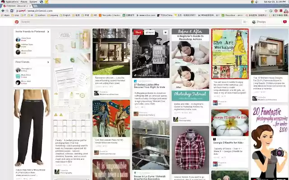Go back with the browser back arrow
The image size is (289, 180).
pyautogui.click(x=3, y=11)
